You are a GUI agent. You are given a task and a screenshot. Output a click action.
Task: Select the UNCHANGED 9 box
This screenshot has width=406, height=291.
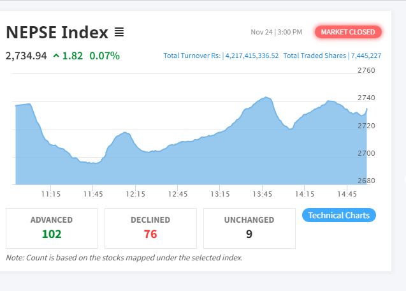[249, 228]
